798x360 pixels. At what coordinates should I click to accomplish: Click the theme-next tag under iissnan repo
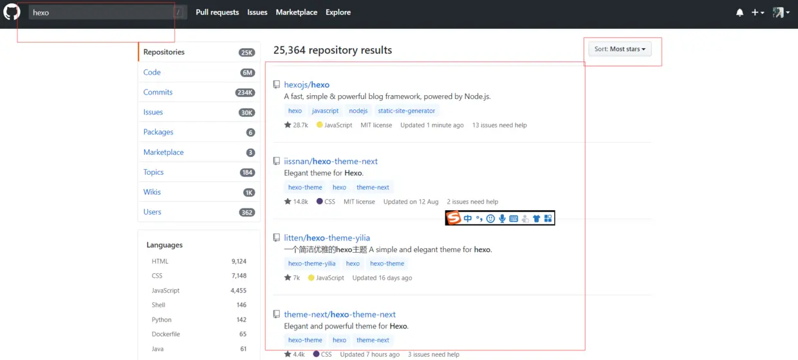click(x=373, y=187)
